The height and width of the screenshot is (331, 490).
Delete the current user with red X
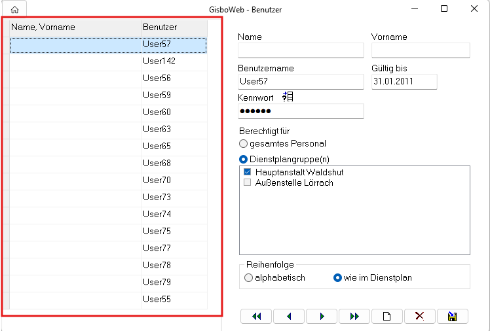coord(420,317)
